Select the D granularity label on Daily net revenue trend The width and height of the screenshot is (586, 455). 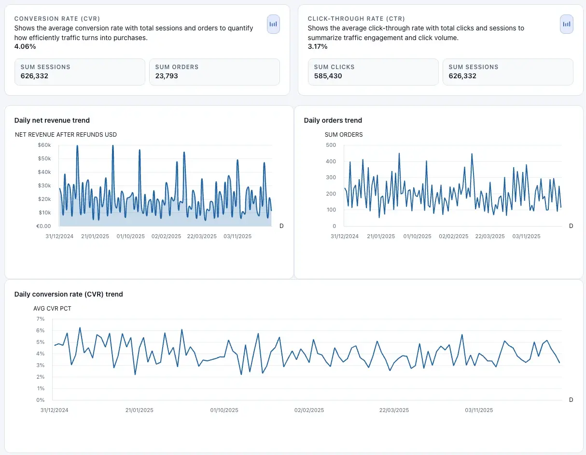point(281,226)
